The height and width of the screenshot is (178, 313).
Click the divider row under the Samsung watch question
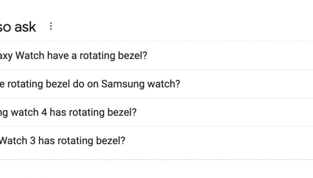156,98
